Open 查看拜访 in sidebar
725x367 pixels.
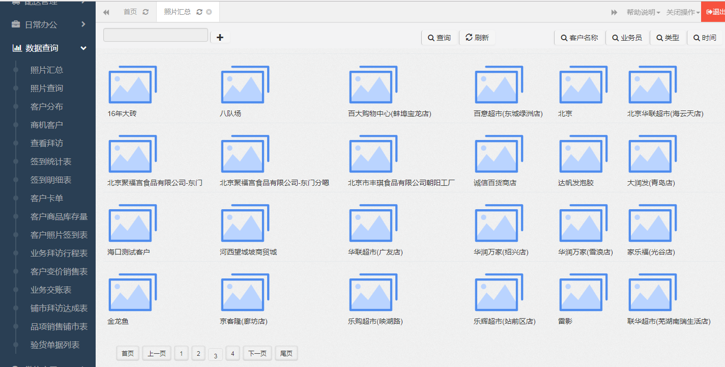pos(47,143)
